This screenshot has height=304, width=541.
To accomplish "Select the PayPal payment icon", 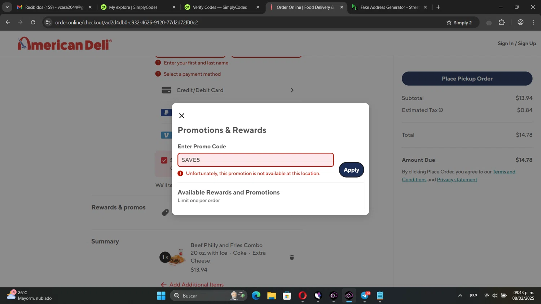I will tap(166, 113).
